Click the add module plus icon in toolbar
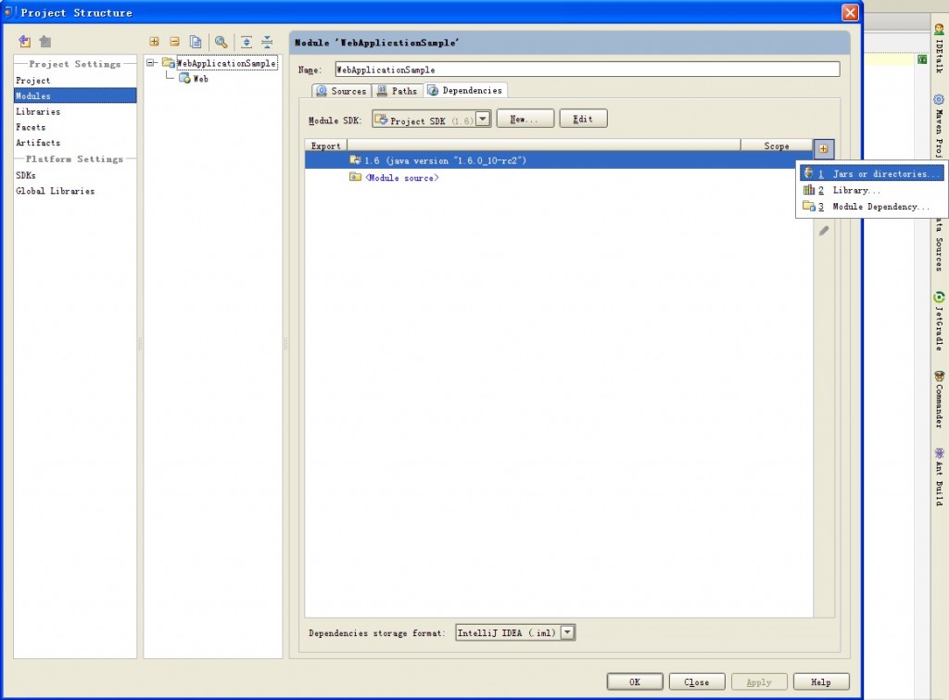This screenshot has height=700, width=949. point(154,42)
